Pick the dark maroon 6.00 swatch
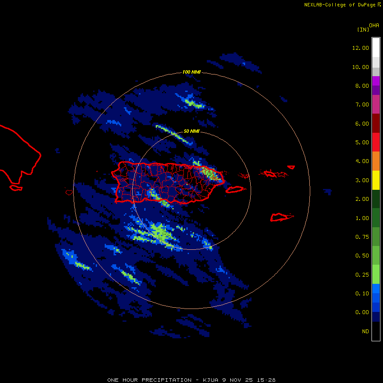 pyautogui.click(x=376, y=123)
